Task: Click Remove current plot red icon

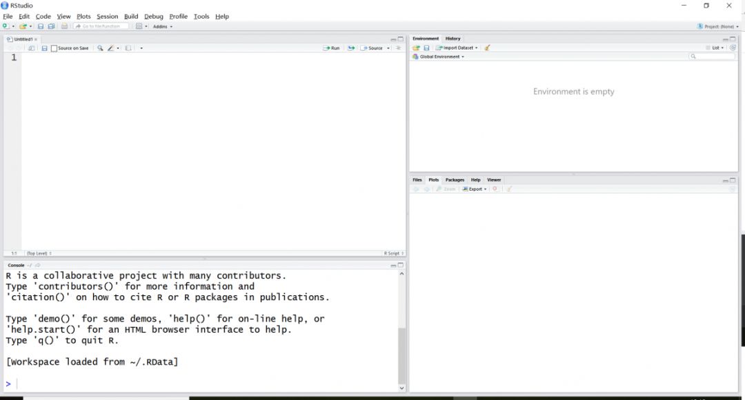Action: pyautogui.click(x=495, y=189)
